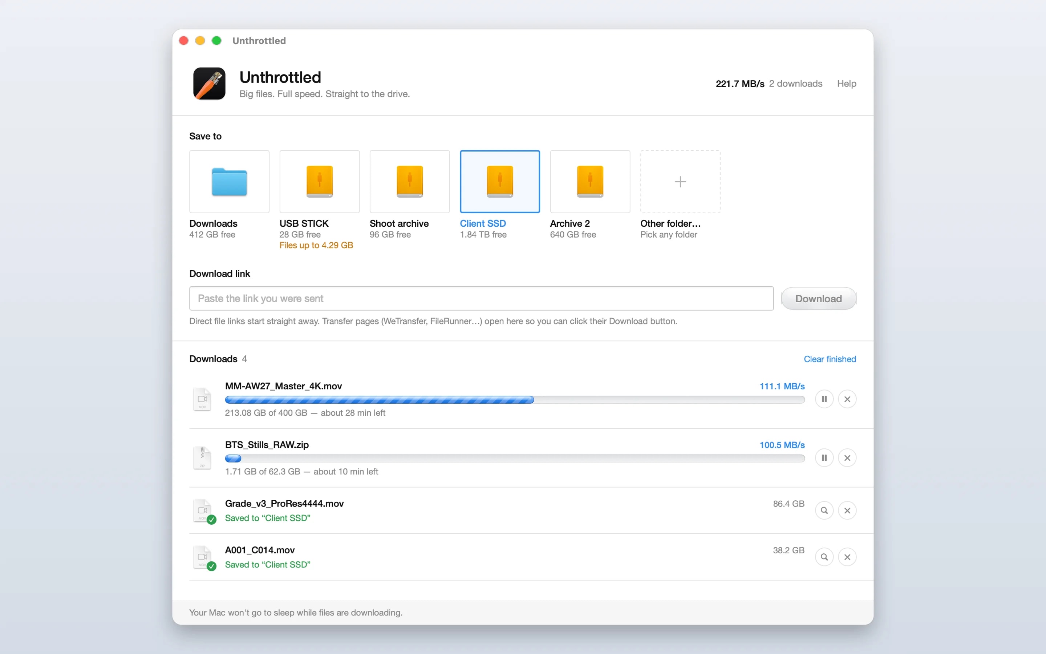Click the 1.84 TB free text
The height and width of the screenshot is (654, 1046).
pyautogui.click(x=483, y=234)
